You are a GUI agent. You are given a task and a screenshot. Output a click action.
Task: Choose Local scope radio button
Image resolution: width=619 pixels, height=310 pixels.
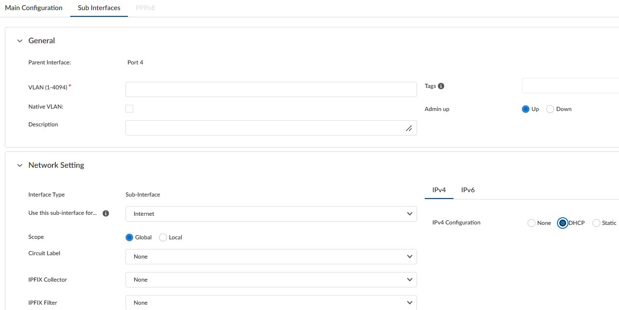pyautogui.click(x=163, y=237)
